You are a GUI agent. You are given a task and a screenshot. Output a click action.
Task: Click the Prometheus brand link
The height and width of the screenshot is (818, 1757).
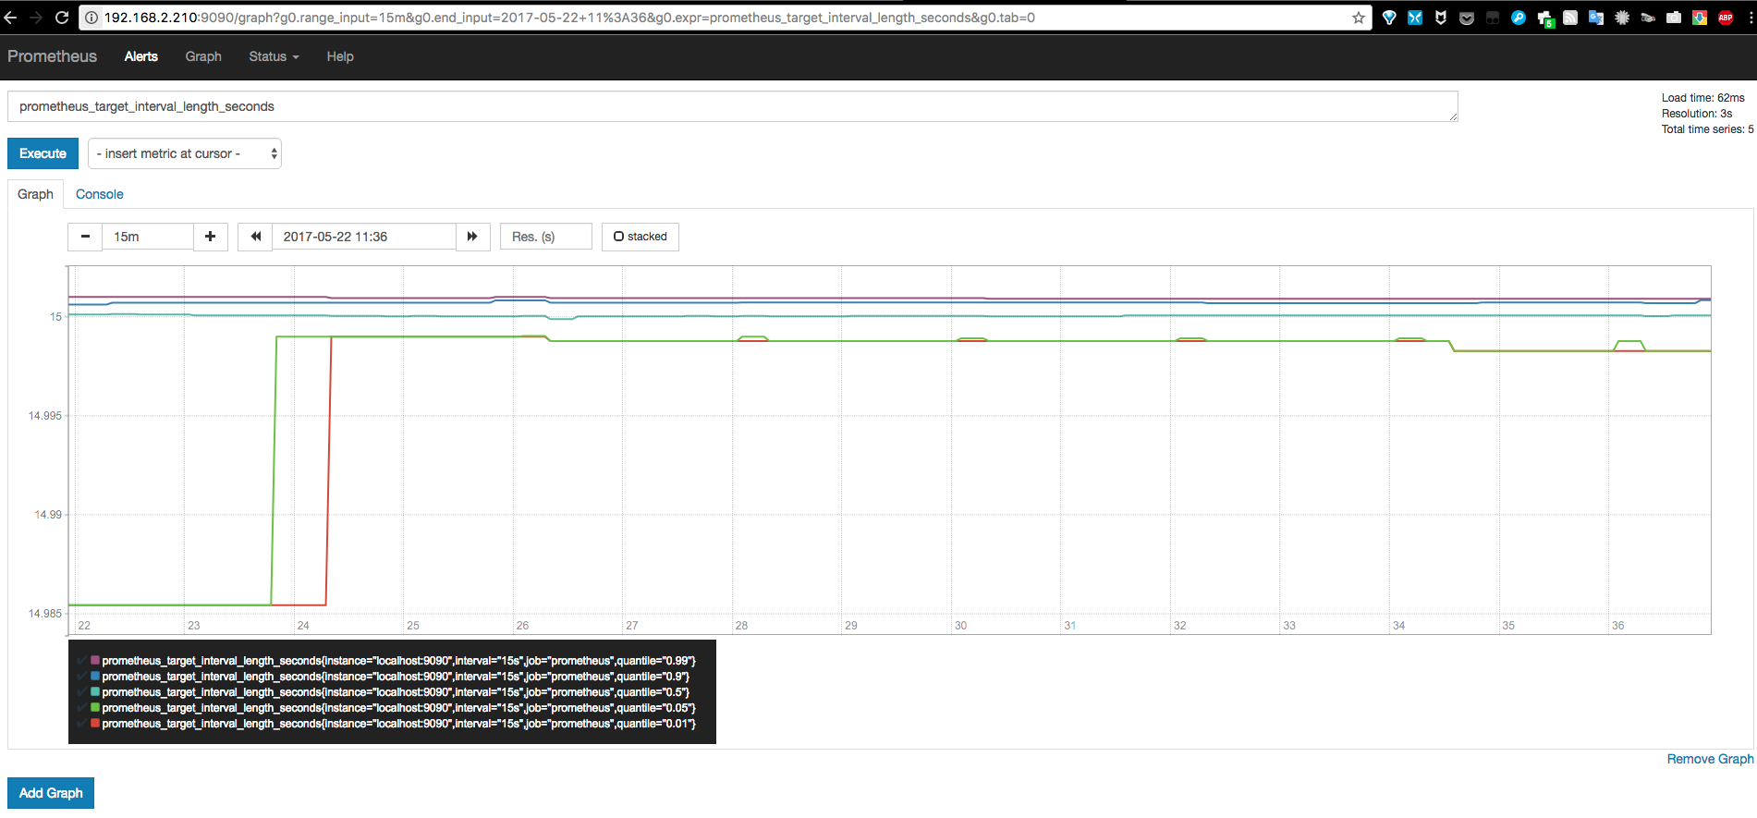[52, 56]
